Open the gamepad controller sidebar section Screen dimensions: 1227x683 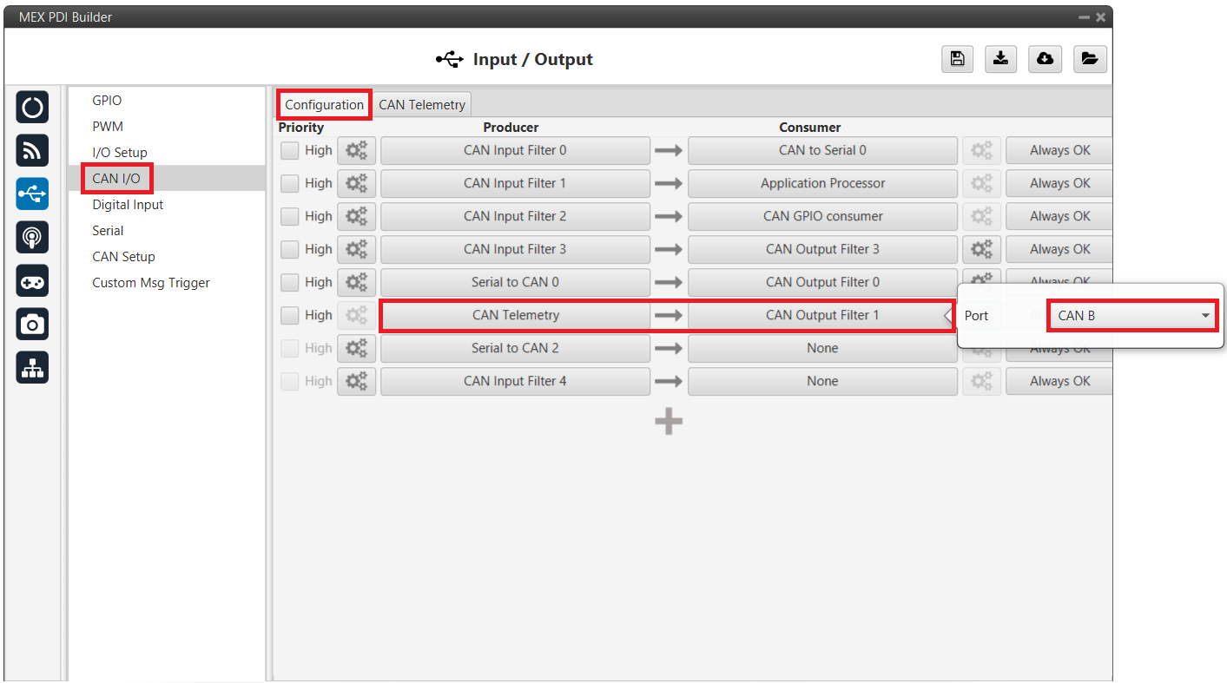pos(32,281)
